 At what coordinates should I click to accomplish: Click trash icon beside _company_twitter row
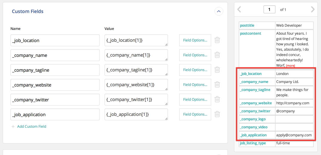tap(217, 99)
